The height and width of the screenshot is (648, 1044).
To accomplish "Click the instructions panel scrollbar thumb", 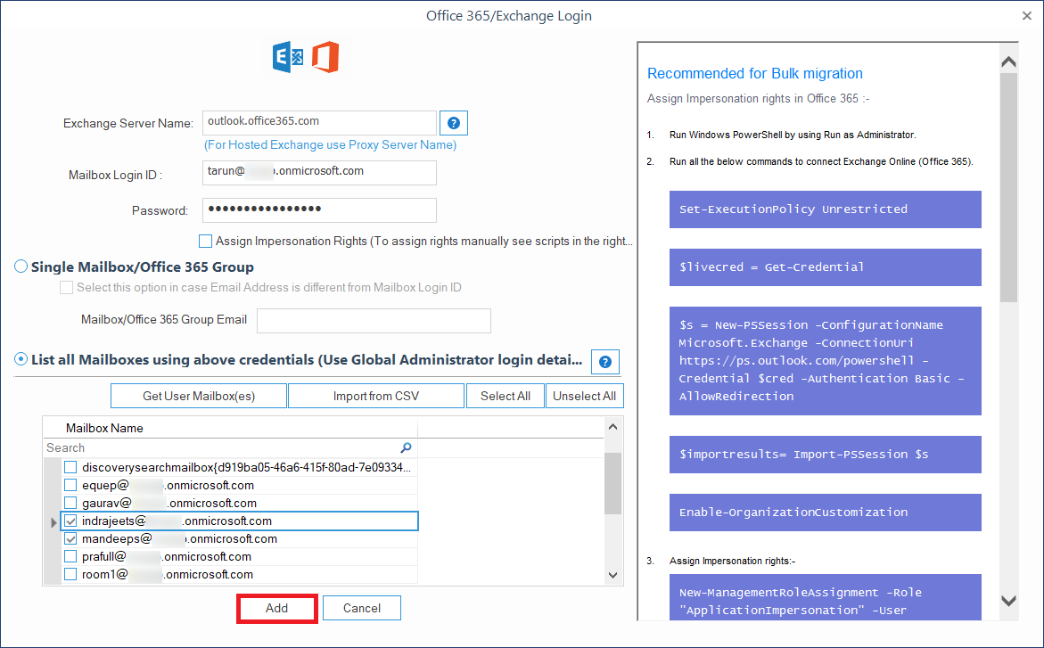I will 1008,188.
